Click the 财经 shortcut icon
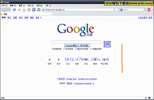The image size is (154, 100). tap(86, 59)
